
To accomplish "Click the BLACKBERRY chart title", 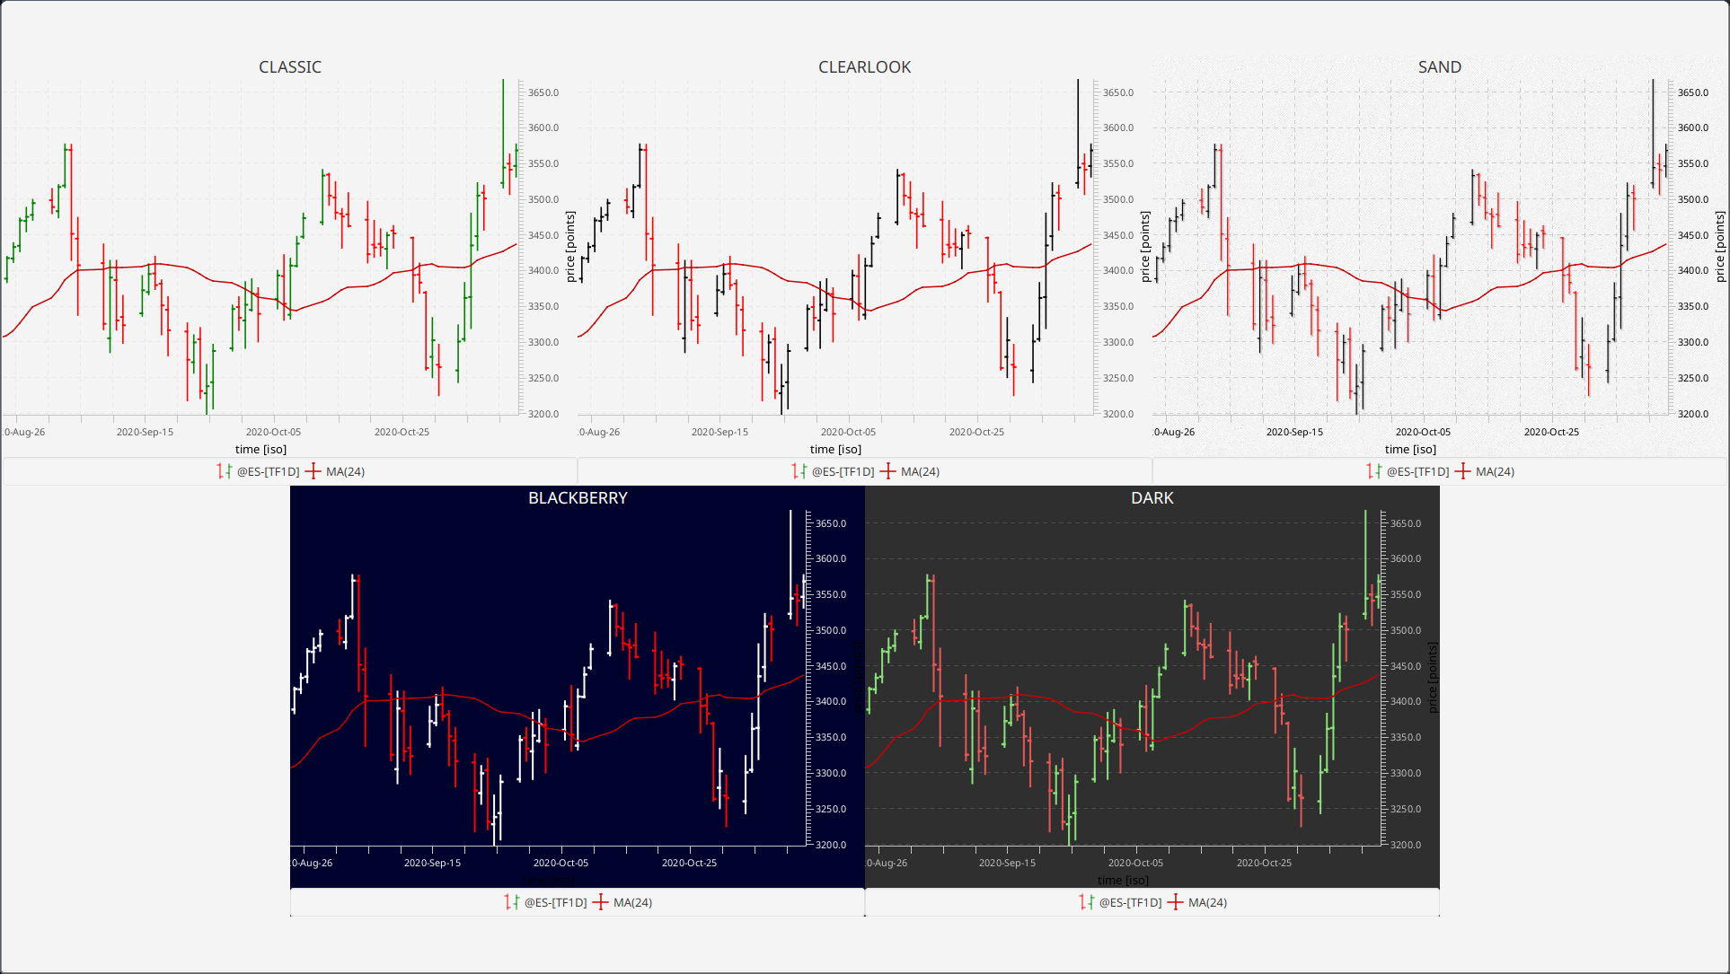I will 578,498.
